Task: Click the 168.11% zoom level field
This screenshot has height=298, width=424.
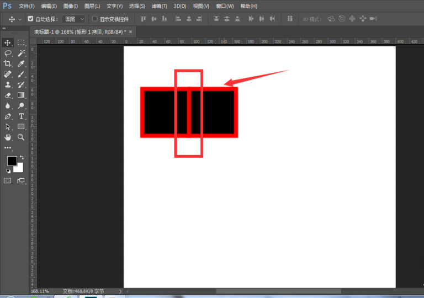Action: pyautogui.click(x=40, y=291)
